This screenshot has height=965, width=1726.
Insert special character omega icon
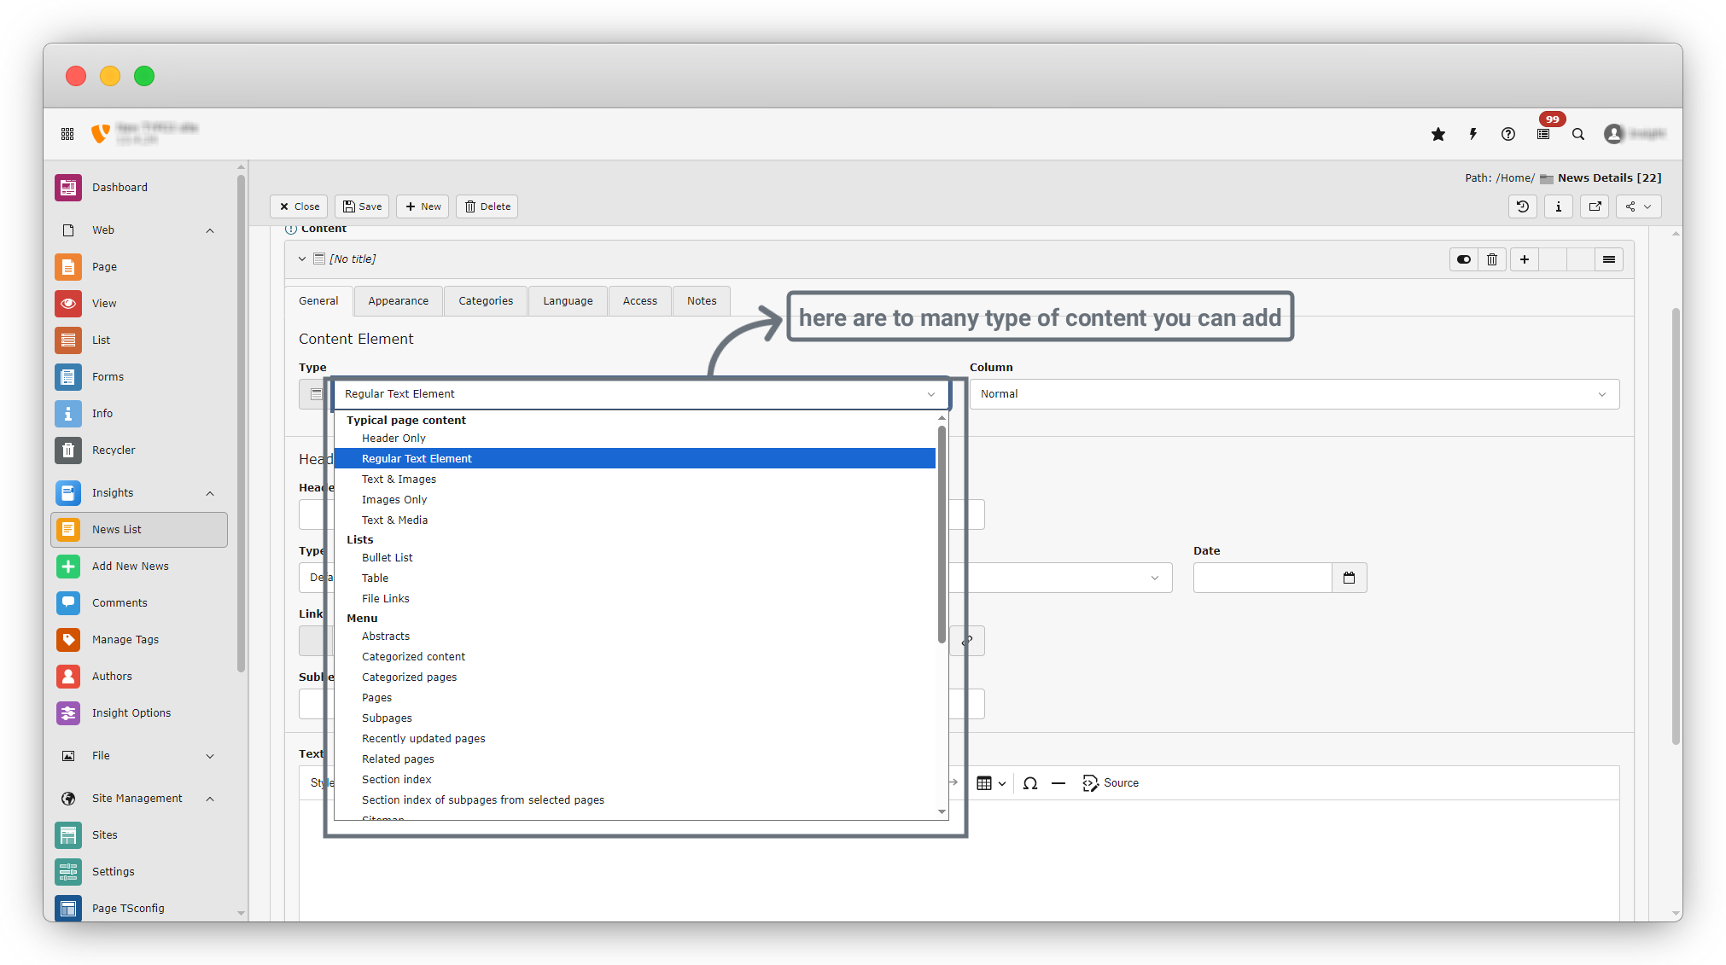click(x=1030, y=782)
